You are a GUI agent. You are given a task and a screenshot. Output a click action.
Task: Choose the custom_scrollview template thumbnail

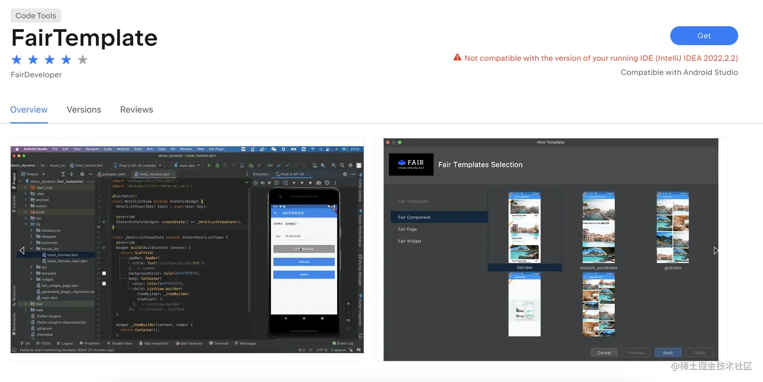pyautogui.click(x=598, y=228)
